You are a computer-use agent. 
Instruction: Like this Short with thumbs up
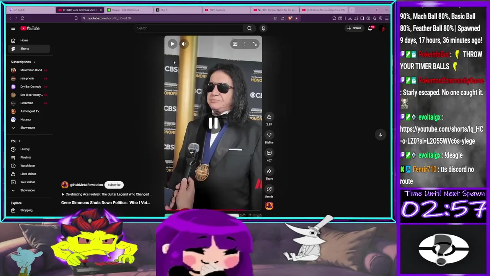[269, 117]
